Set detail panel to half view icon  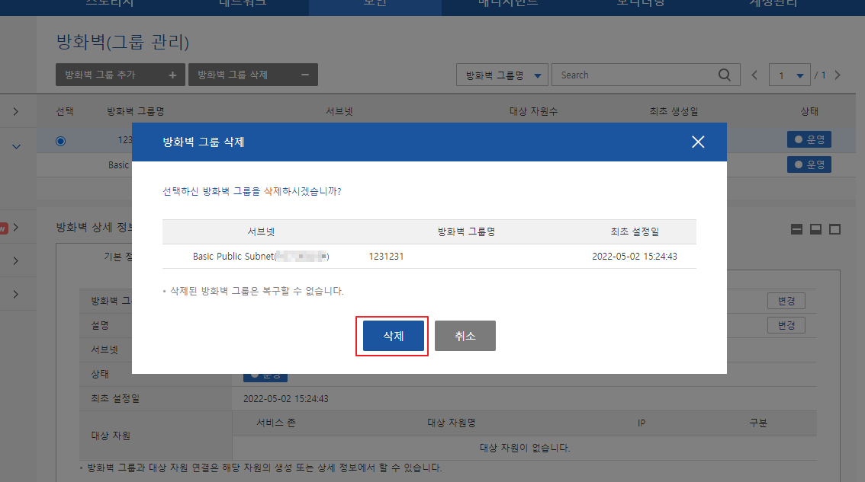pyautogui.click(x=815, y=229)
